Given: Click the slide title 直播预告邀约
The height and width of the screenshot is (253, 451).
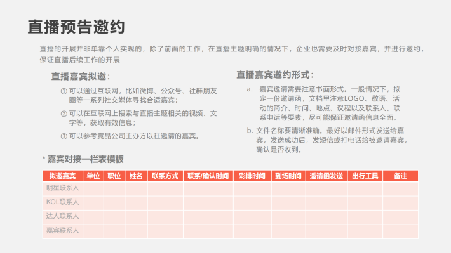Looking at the screenshot, I should 76,27.
